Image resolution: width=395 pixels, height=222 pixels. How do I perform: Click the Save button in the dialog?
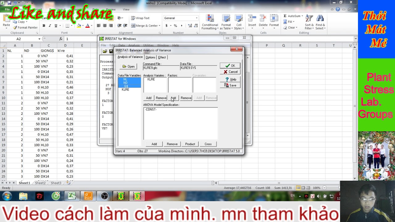(x=230, y=85)
